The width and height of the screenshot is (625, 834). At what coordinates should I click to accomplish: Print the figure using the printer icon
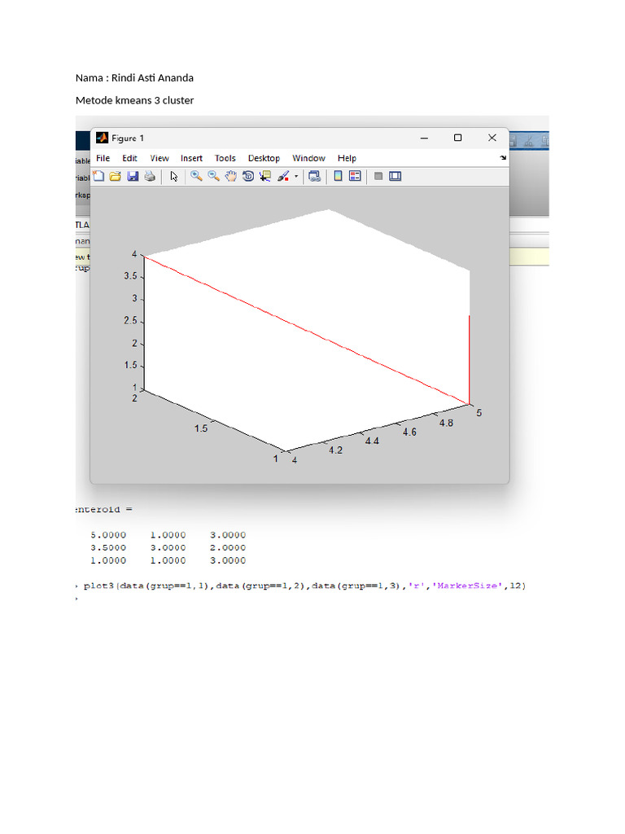tap(150, 176)
